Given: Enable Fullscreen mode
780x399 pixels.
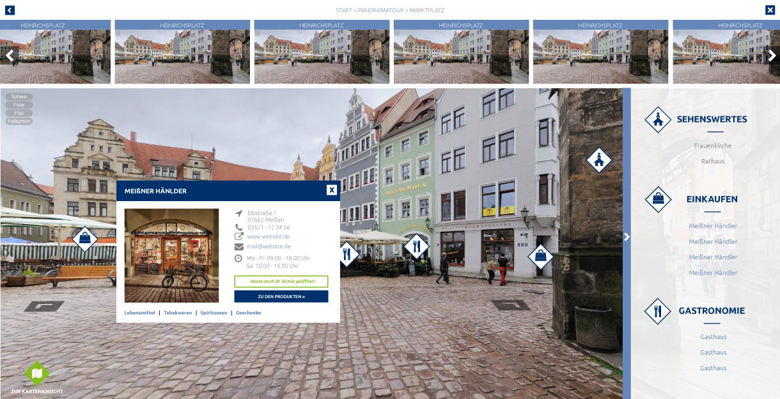Looking at the screenshot, I should 19,121.
